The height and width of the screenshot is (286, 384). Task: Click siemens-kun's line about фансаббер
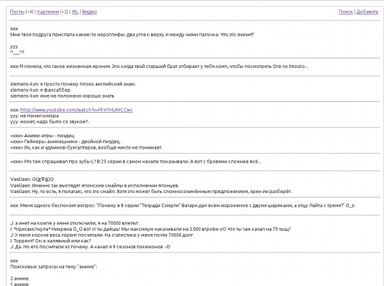click(x=40, y=90)
